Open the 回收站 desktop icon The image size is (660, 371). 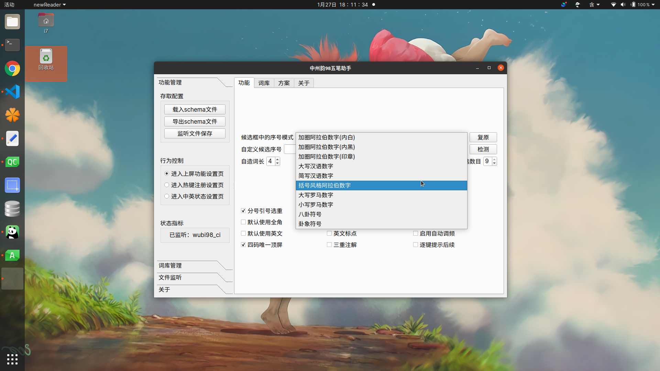46,59
